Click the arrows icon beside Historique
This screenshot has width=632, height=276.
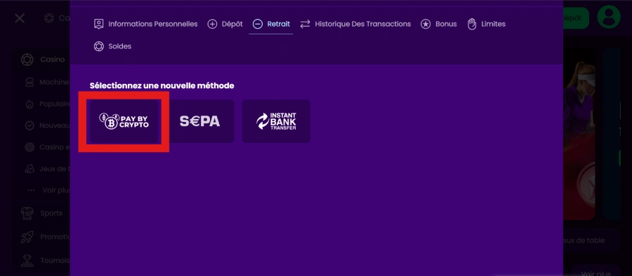point(305,24)
